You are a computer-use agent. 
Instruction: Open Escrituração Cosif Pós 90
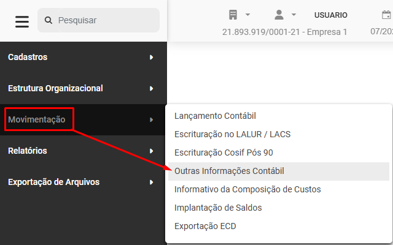(x=224, y=153)
